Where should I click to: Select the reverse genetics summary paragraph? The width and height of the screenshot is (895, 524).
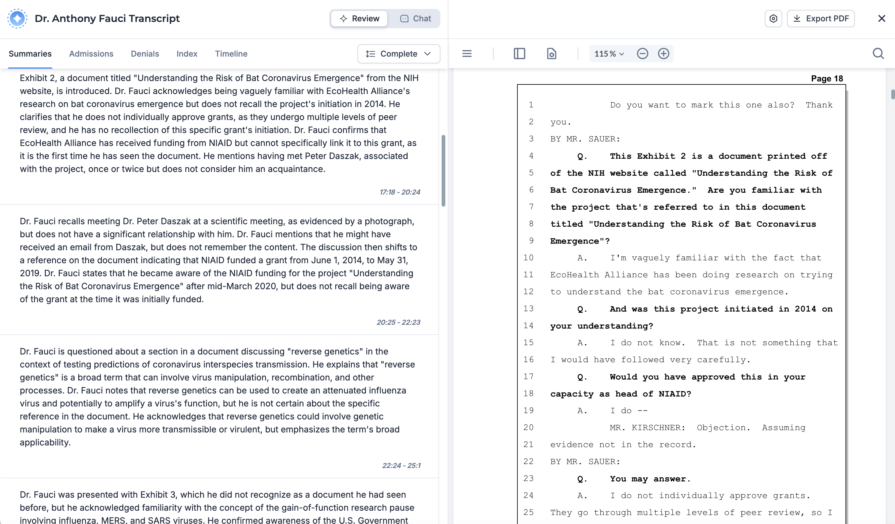(217, 397)
